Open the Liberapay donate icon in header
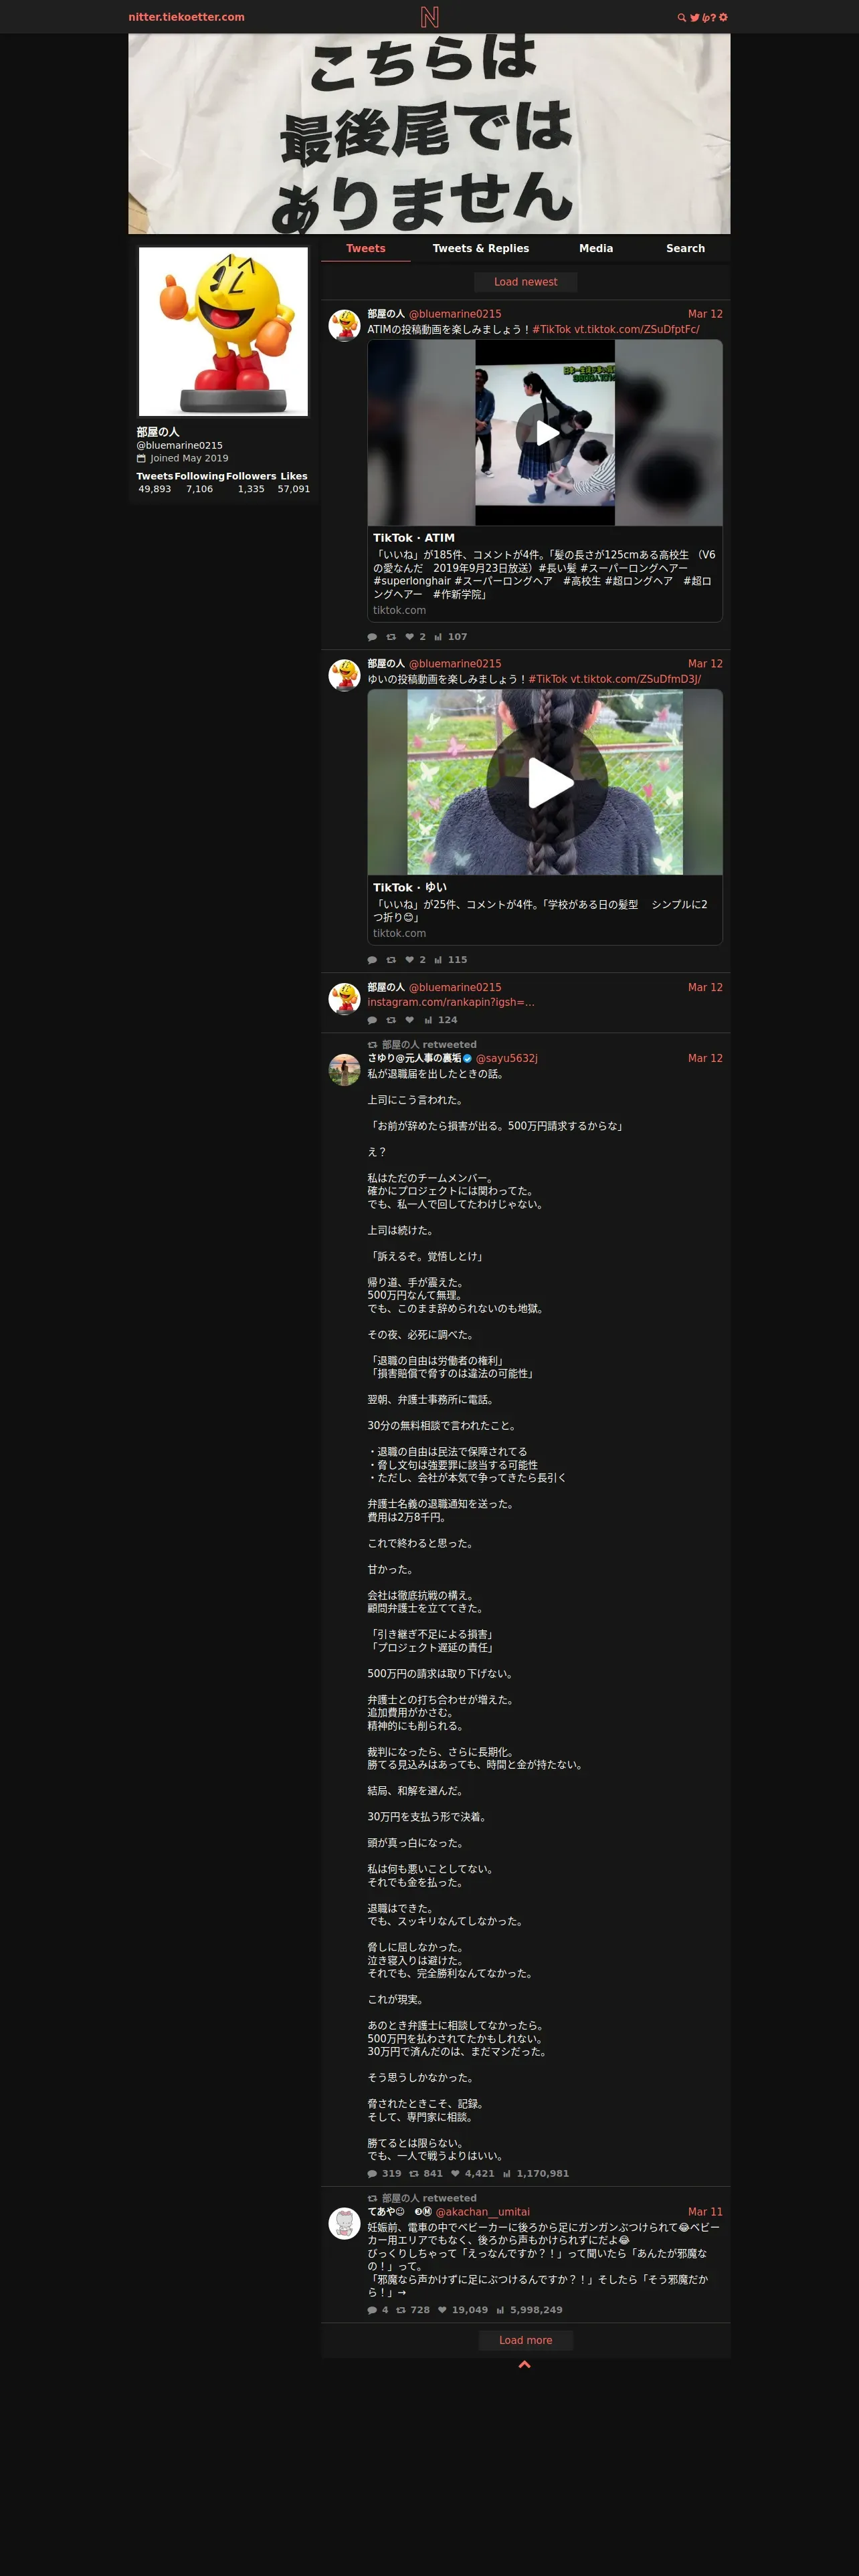This screenshot has width=859, height=2576. 706,17
